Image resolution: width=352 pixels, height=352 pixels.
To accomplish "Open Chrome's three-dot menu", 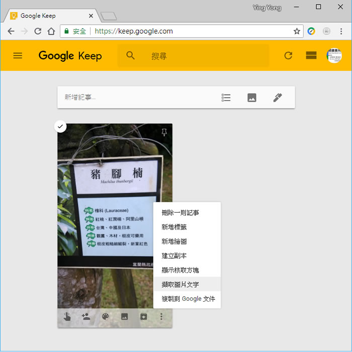I will [x=341, y=31].
